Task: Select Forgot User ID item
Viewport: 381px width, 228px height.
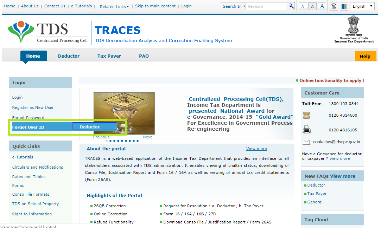Action: 42,127
